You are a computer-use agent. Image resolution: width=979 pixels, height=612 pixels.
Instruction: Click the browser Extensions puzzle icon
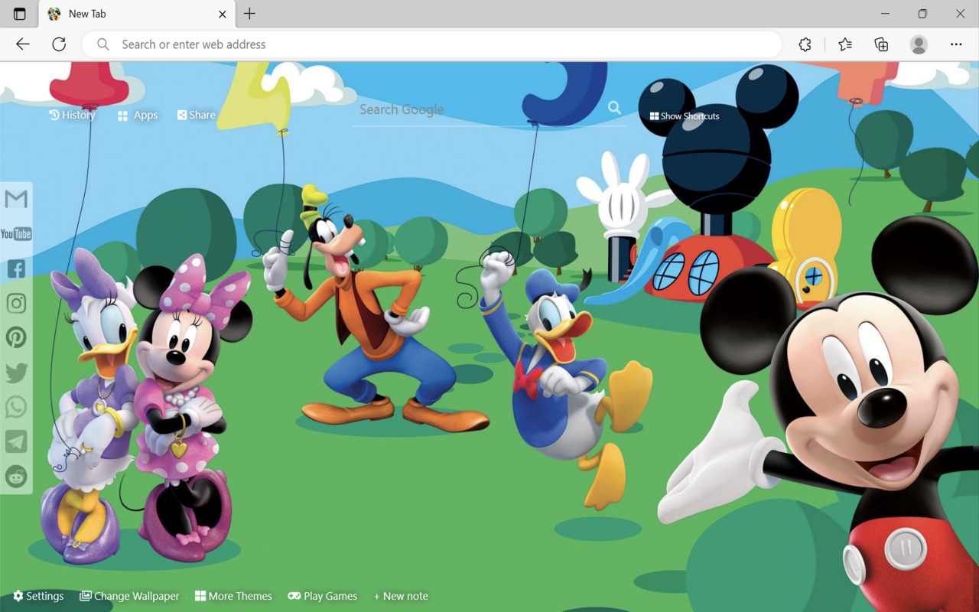pos(805,44)
